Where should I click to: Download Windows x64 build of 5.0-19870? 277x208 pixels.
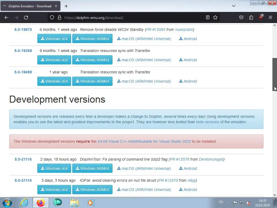pyautogui.click(x=54, y=38)
